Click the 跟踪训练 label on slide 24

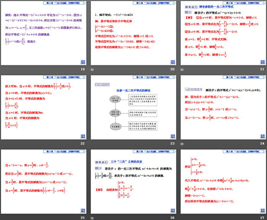pos(193,89)
